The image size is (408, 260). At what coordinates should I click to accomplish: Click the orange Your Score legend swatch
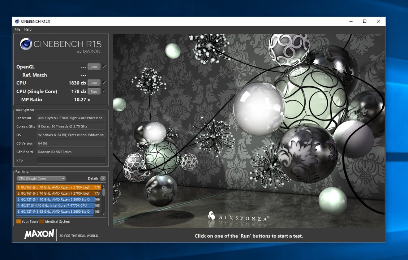(18, 221)
